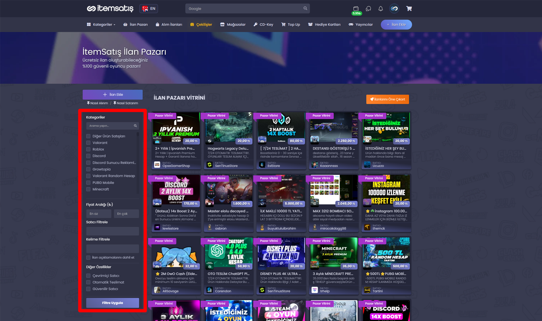Viewport: 542px width, 321px height.
Task: Open the notifications bell
Action: (x=381, y=8)
